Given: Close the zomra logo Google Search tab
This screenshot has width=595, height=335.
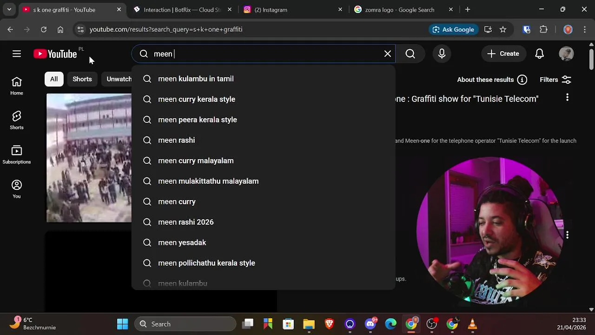Looking at the screenshot, I should 451,9.
